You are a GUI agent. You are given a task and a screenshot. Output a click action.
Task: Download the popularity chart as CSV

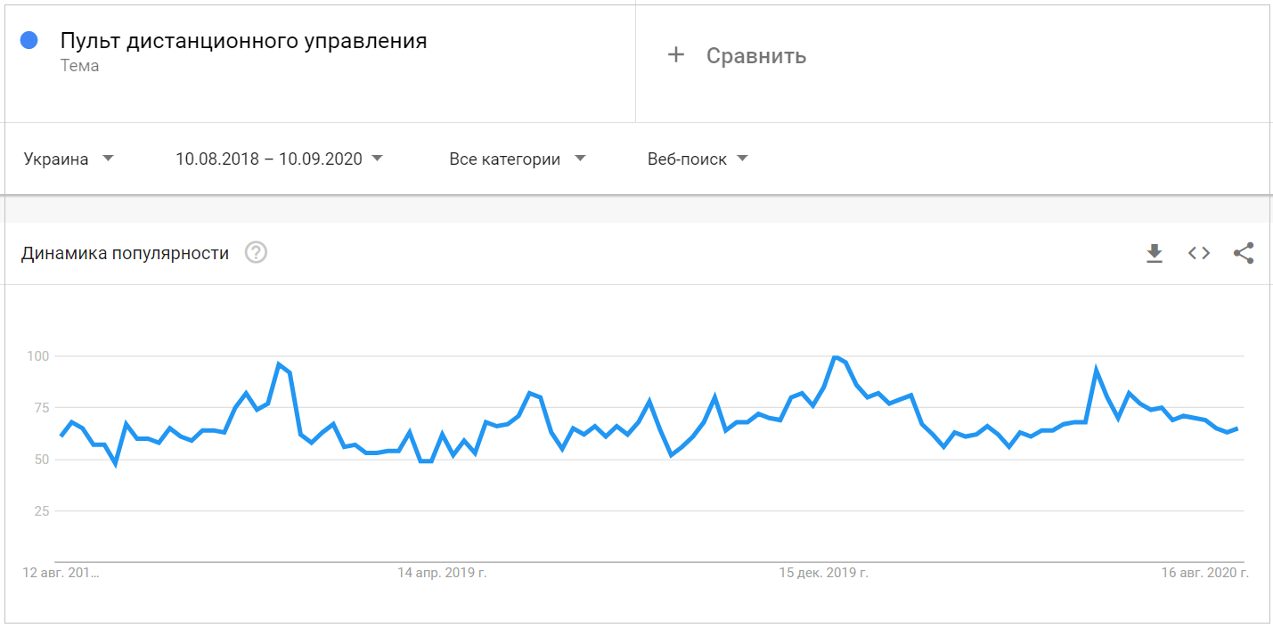[x=1155, y=254]
